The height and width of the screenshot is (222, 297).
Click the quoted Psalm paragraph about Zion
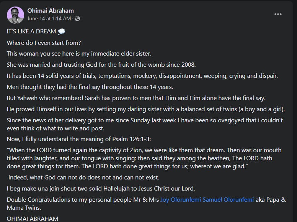pos(144,158)
